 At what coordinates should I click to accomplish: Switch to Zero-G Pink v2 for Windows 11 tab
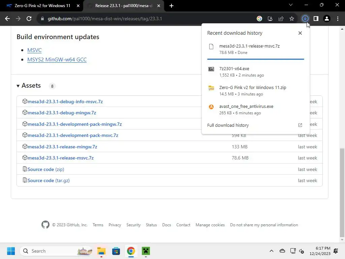pos(42,6)
